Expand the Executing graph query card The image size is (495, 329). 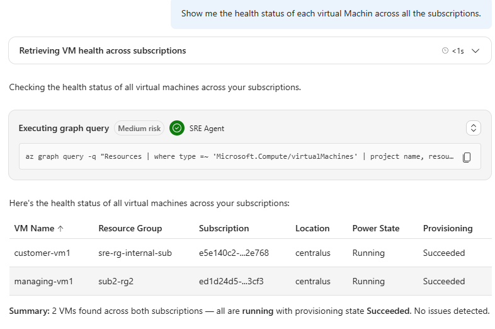tap(474, 128)
